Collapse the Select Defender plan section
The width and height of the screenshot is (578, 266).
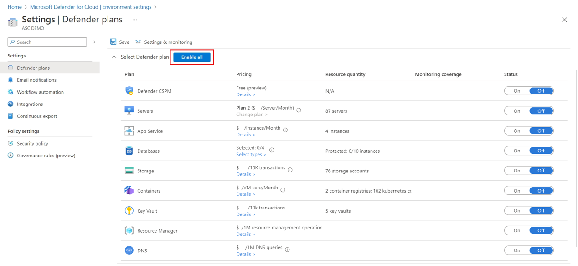pyautogui.click(x=114, y=57)
